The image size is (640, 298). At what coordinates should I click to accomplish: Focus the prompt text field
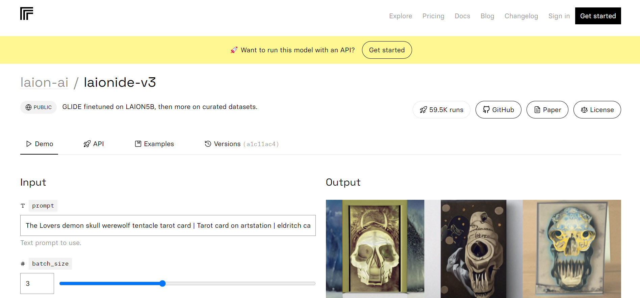(x=168, y=225)
